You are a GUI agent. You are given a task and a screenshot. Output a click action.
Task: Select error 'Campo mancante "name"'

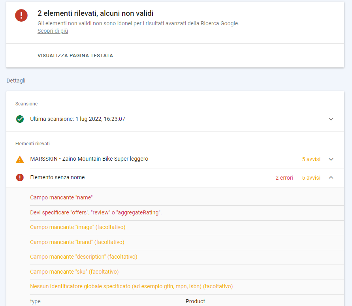[x=61, y=197]
